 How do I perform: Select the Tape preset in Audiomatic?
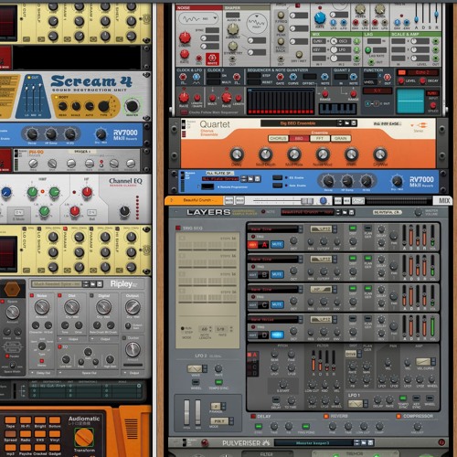click(x=10, y=420)
